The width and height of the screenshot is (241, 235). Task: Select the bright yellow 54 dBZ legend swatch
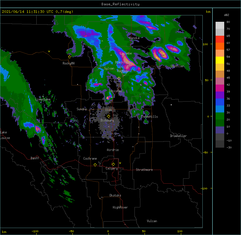click(x=220, y=60)
